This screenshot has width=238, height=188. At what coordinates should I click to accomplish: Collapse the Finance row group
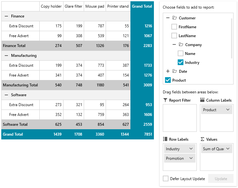point(6,16)
